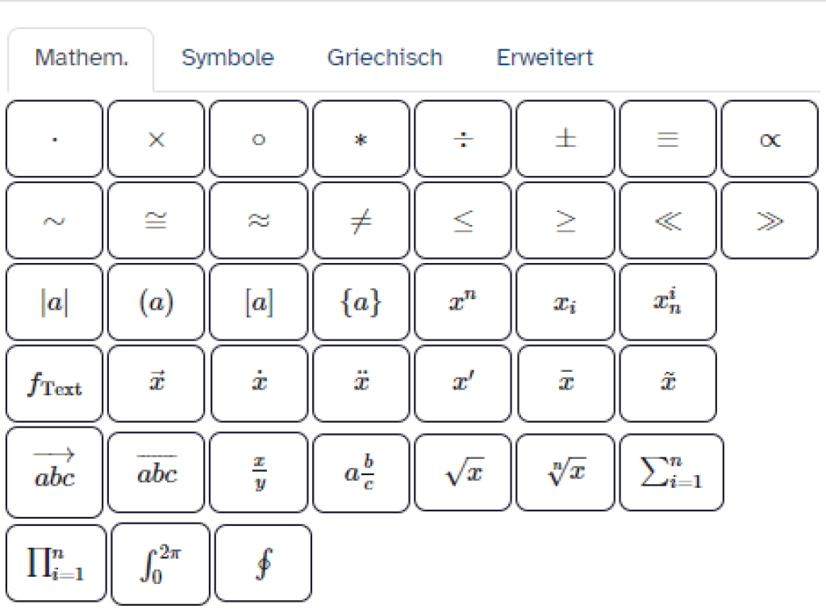
Task: Insert the x double-dot symbol
Action: tap(360, 383)
